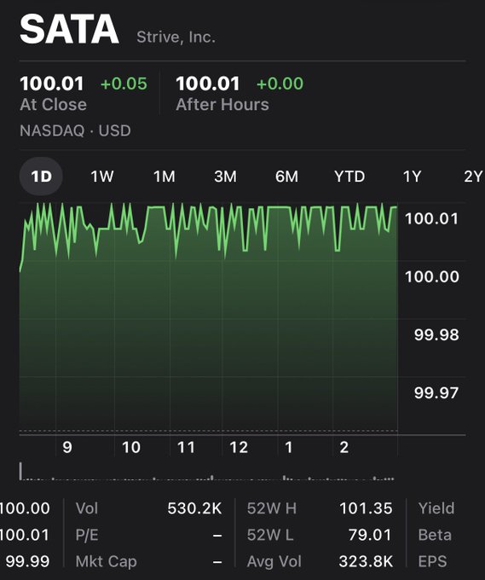Click the 9 hour marker on chart
Viewport: 485px width, 580px height.
coord(67,448)
